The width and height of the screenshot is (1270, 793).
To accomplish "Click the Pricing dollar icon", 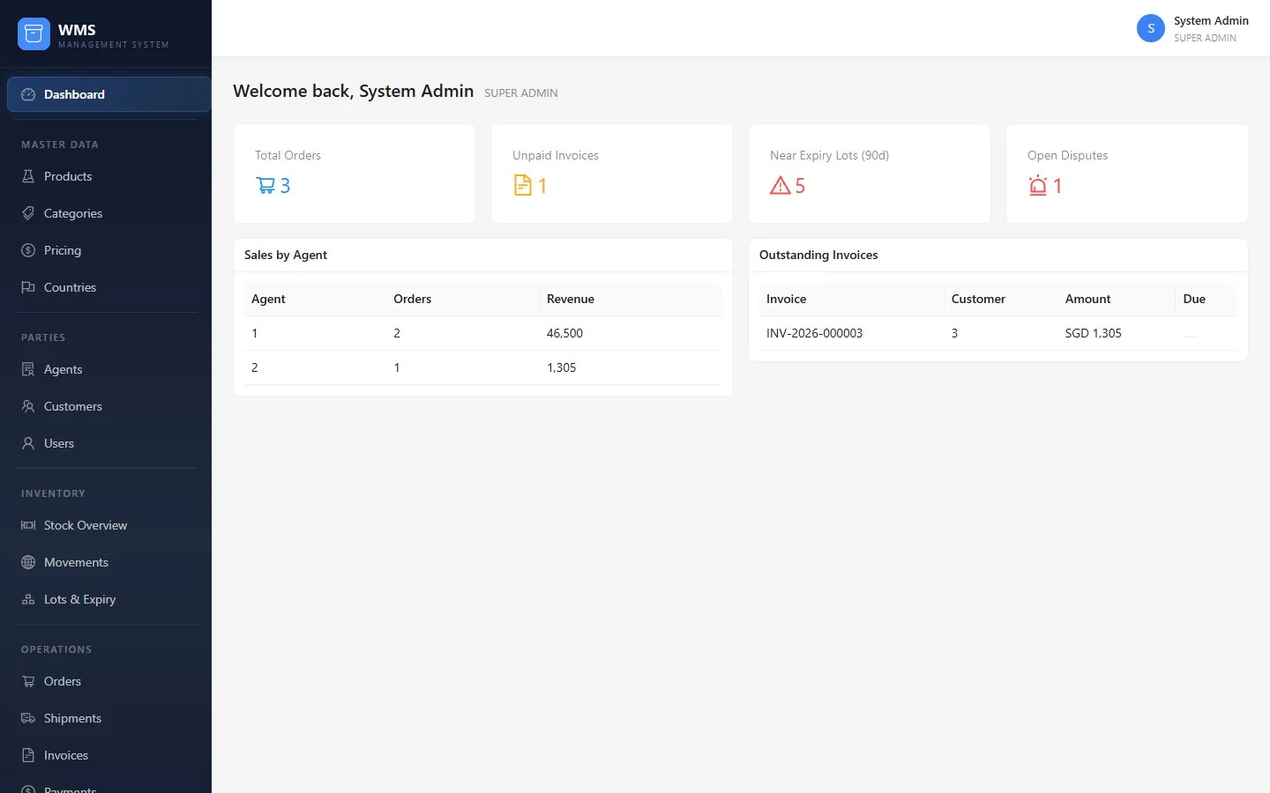I will [28, 250].
